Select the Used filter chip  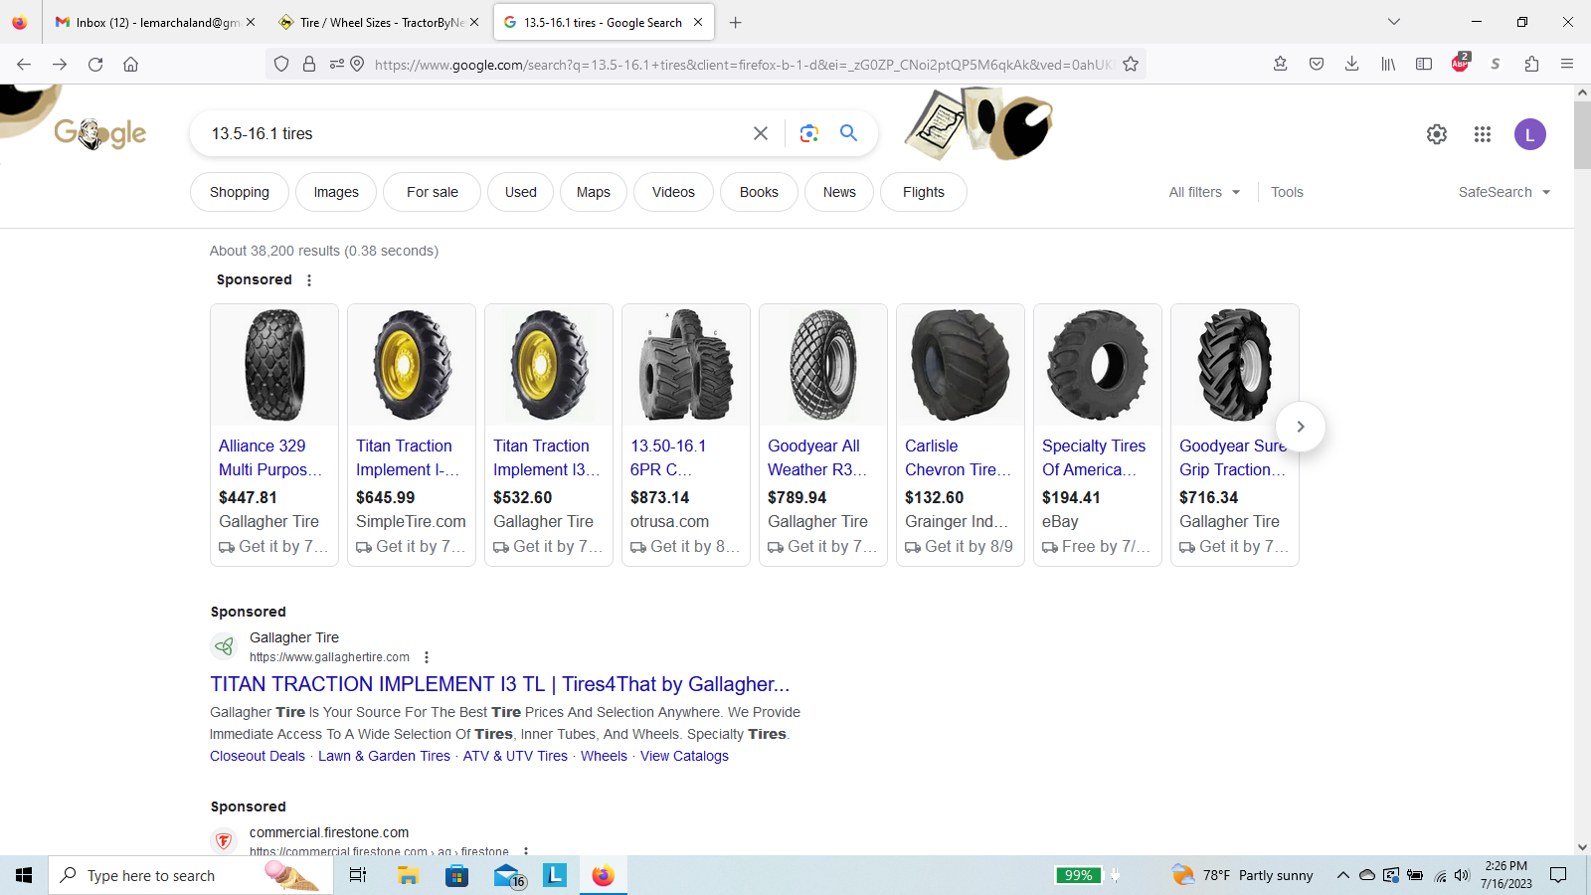click(521, 192)
